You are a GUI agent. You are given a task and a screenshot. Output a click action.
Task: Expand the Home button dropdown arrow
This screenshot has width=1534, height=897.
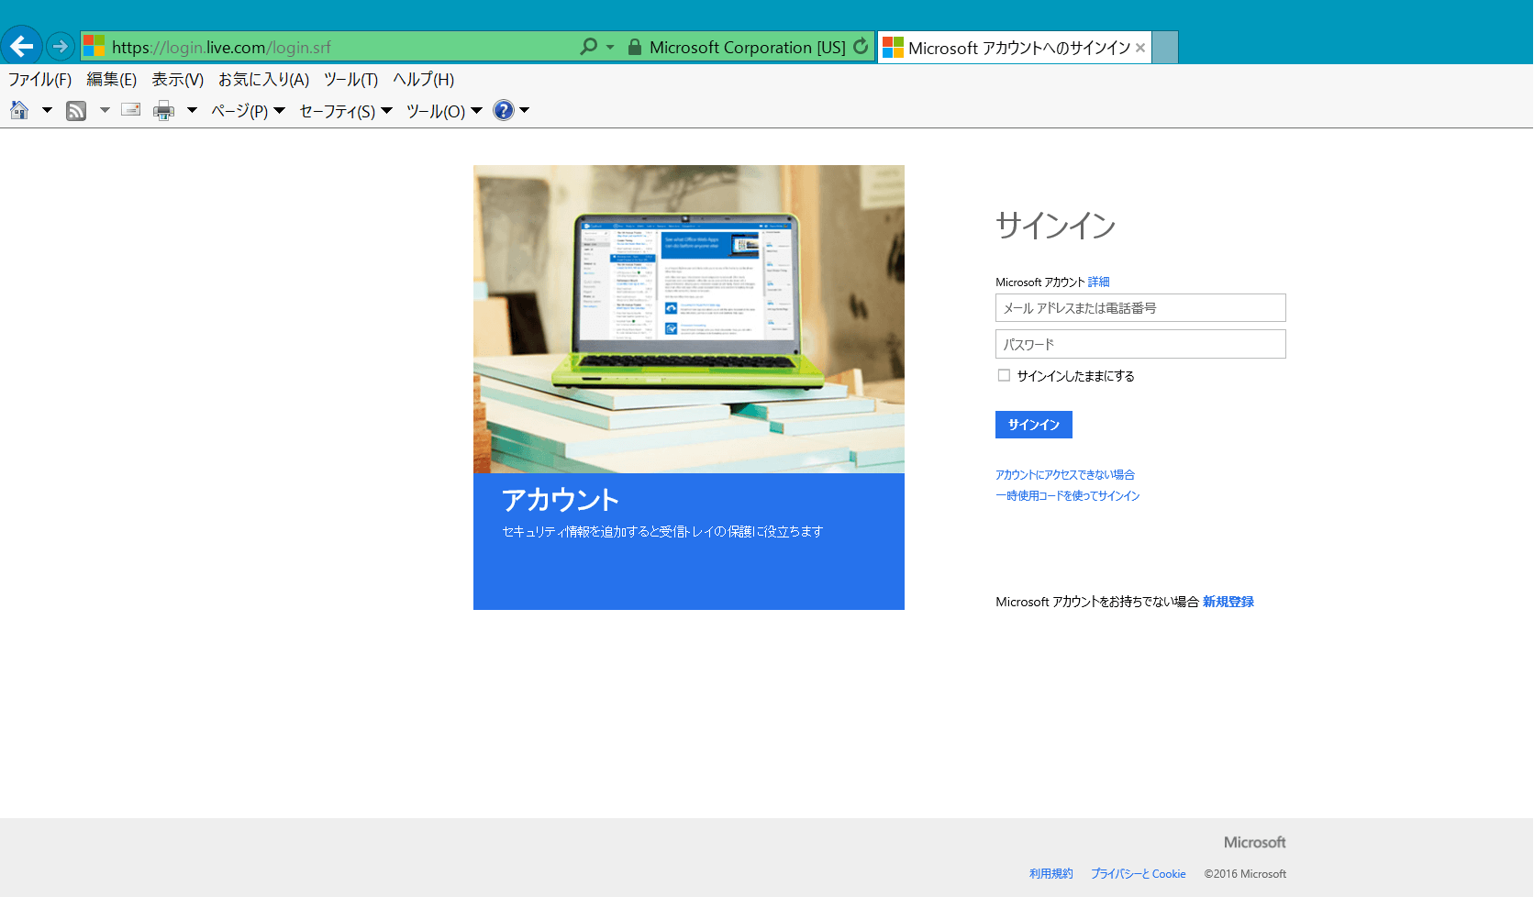tap(47, 111)
